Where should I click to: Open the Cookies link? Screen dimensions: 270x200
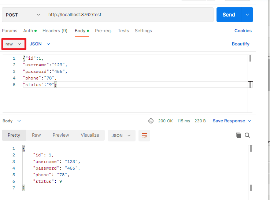point(243,31)
